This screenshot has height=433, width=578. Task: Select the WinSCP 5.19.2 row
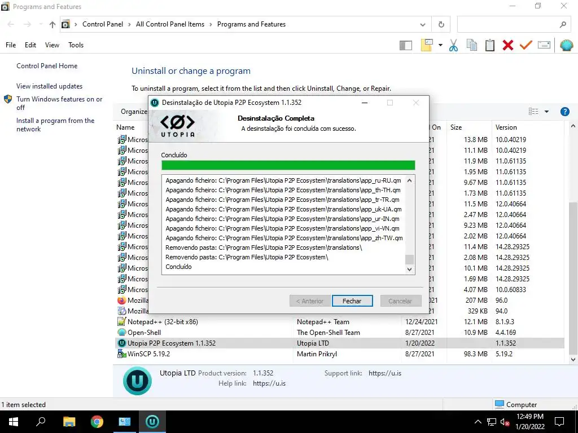pos(339,354)
